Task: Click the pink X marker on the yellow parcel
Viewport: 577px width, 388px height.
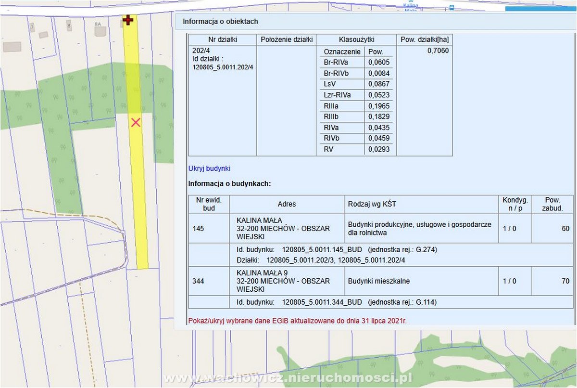Action: (x=136, y=122)
